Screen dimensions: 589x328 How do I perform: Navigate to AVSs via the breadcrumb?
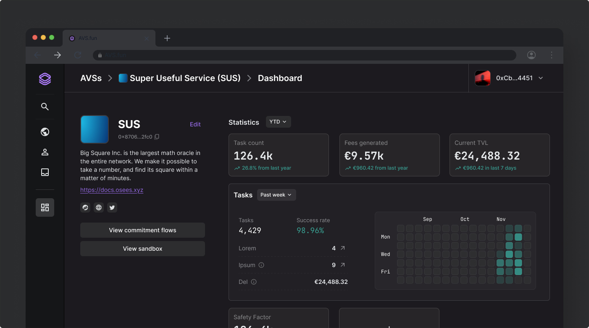91,78
